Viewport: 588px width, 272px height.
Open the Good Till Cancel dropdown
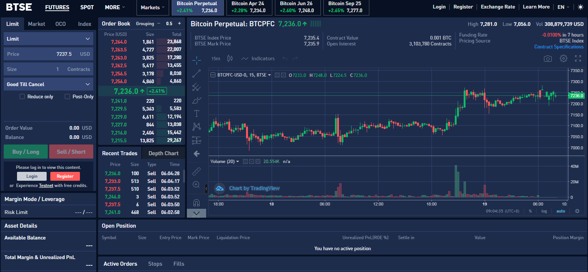(x=48, y=84)
